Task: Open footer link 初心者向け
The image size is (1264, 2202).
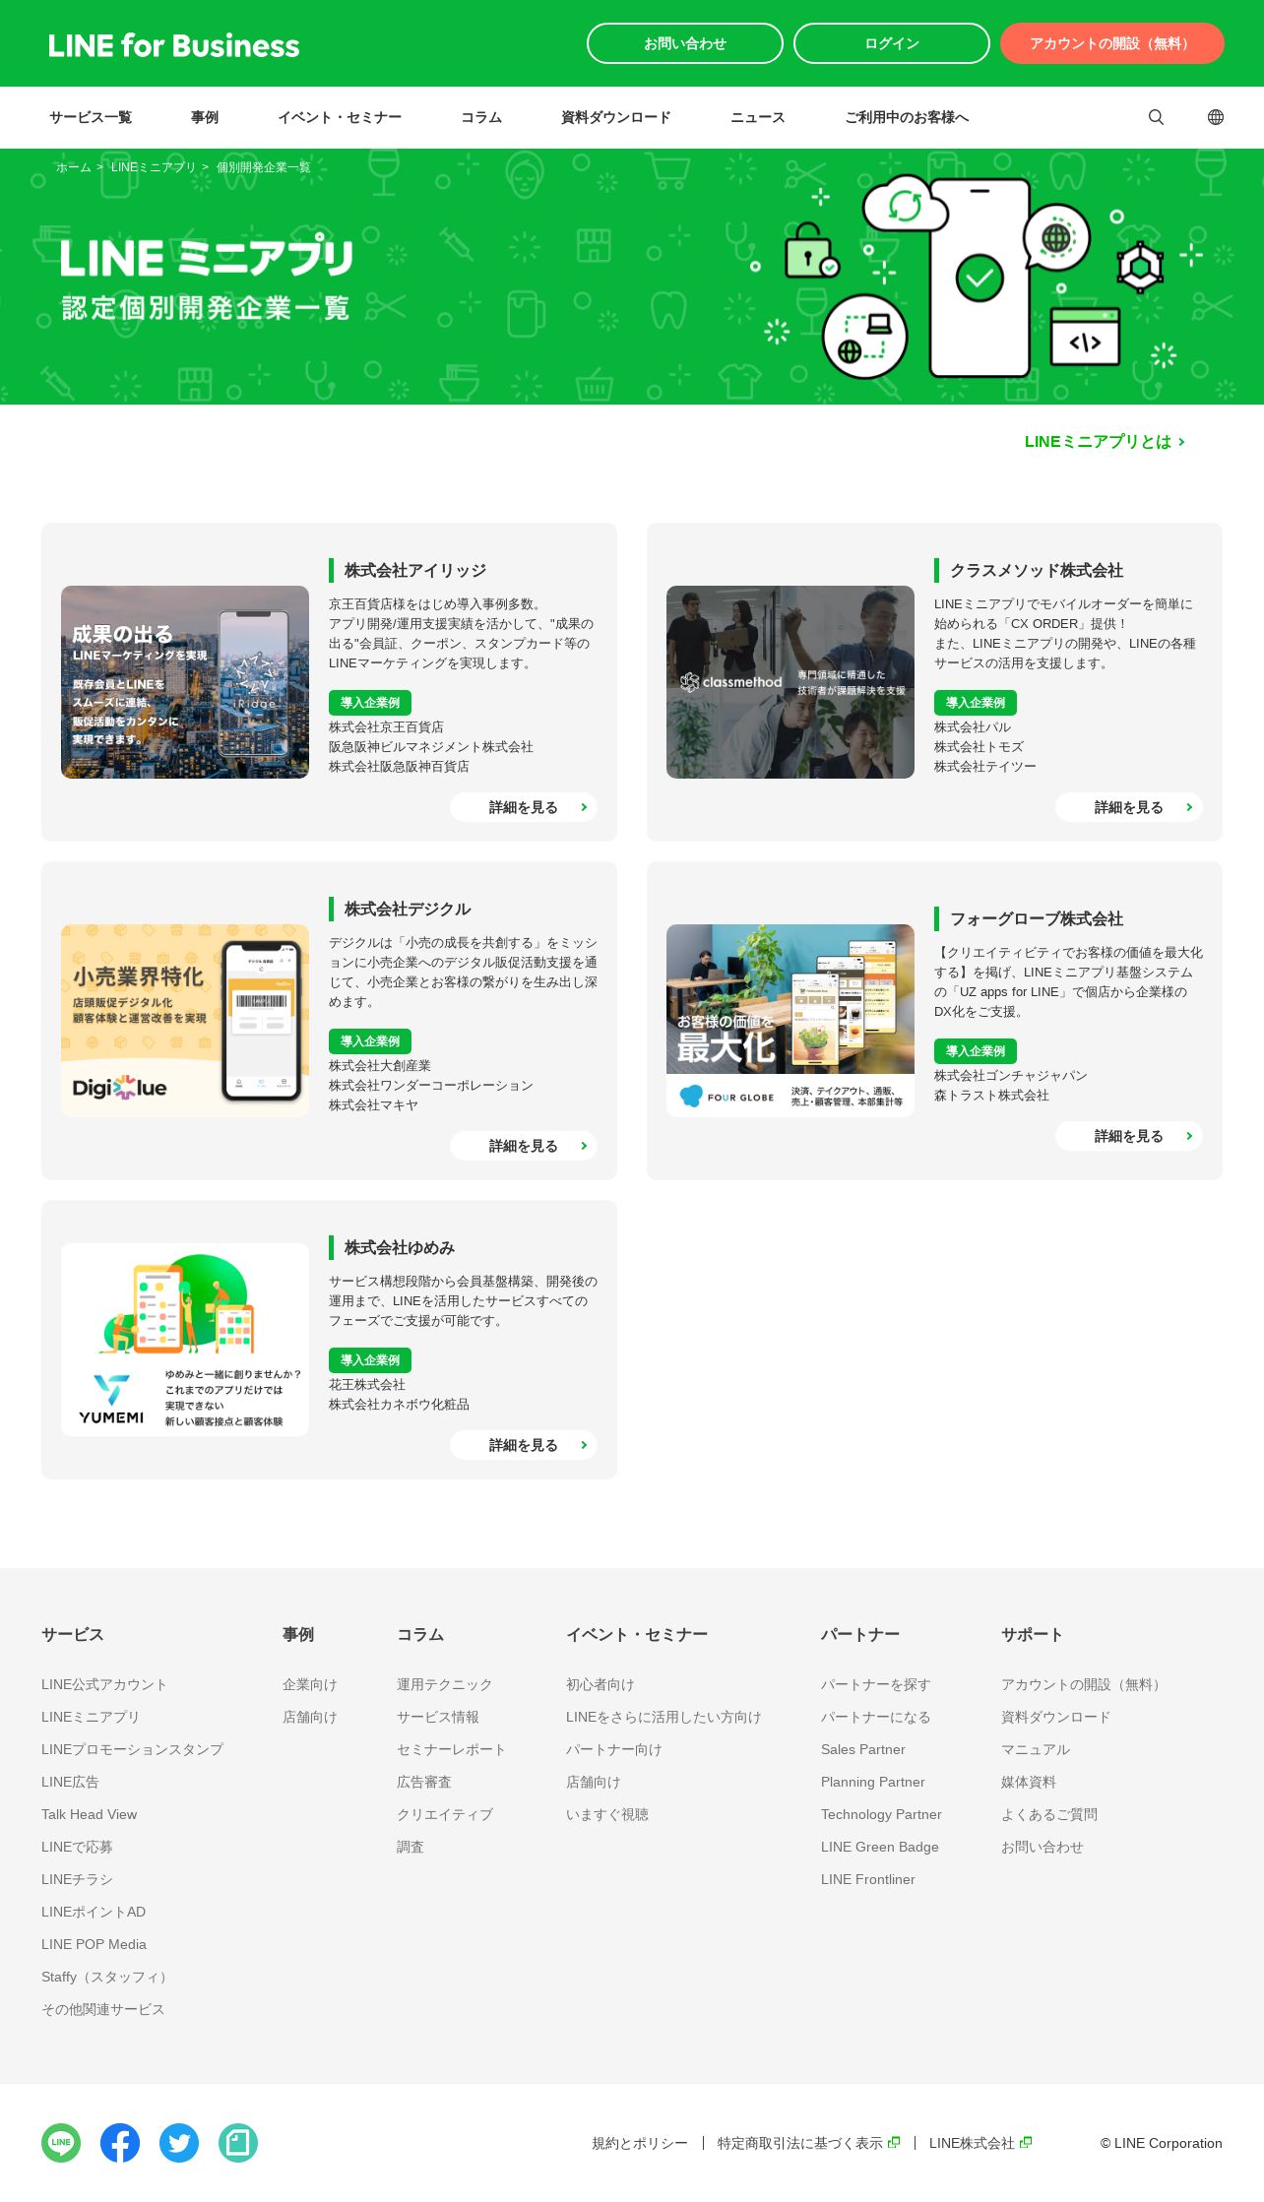Action: pos(600,1684)
